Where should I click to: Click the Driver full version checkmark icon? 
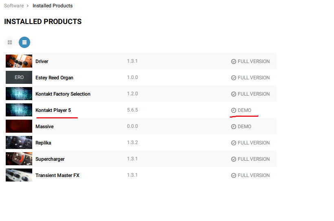[234, 61]
